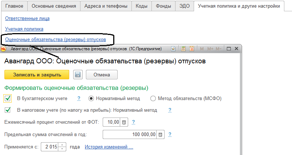Screen dimensions: 292x155
Task: Click the M- memory button
Action: coord(218,49)
